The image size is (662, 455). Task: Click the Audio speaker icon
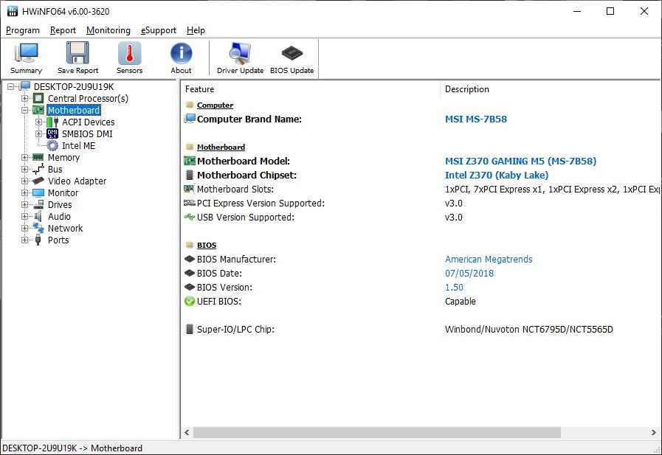(x=38, y=216)
